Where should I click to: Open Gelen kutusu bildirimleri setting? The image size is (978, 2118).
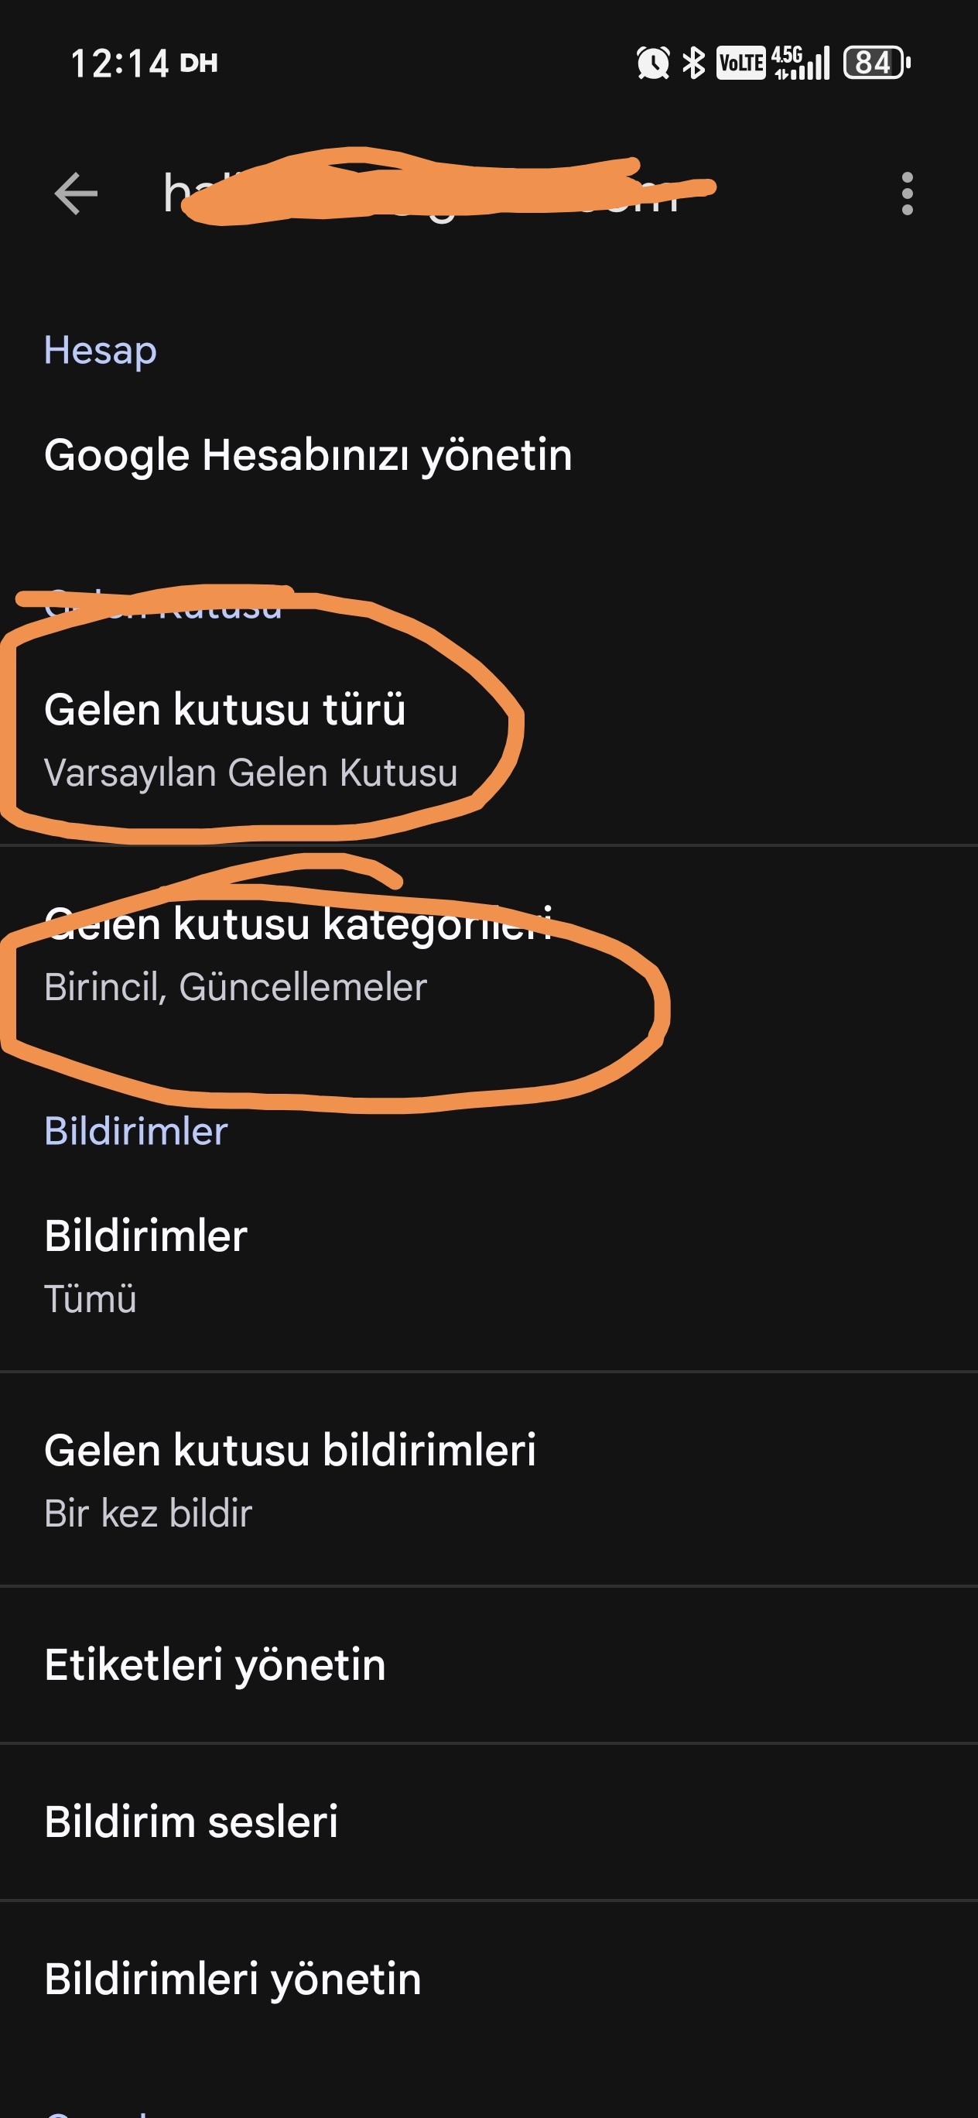pos(489,1479)
